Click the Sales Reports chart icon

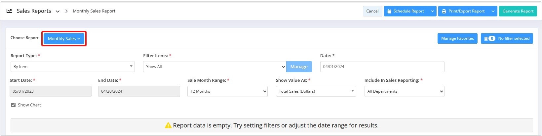click(x=9, y=11)
